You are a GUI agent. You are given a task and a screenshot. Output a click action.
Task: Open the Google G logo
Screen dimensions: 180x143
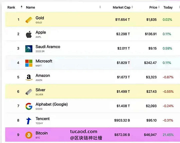point(29,106)
